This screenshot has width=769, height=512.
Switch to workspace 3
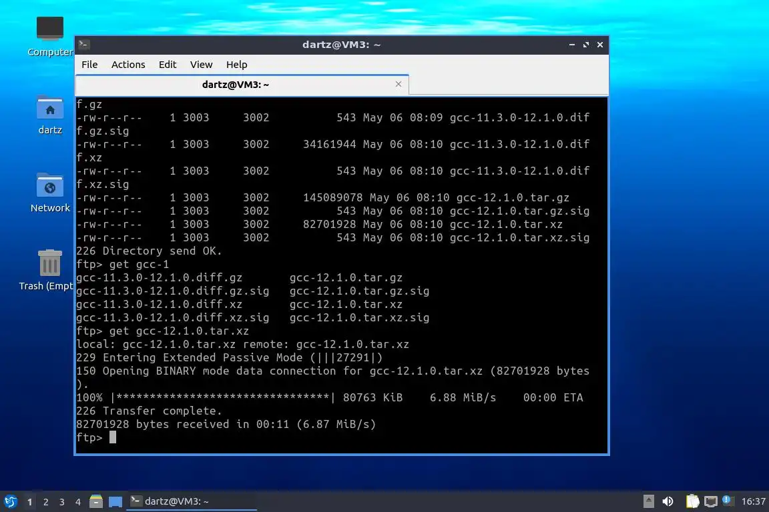click(62, 502)
